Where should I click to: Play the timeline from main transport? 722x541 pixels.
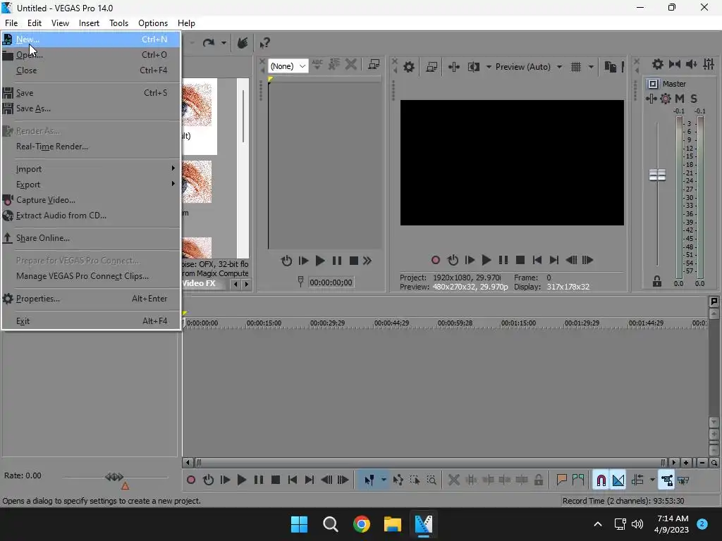[x=242, y=480]
